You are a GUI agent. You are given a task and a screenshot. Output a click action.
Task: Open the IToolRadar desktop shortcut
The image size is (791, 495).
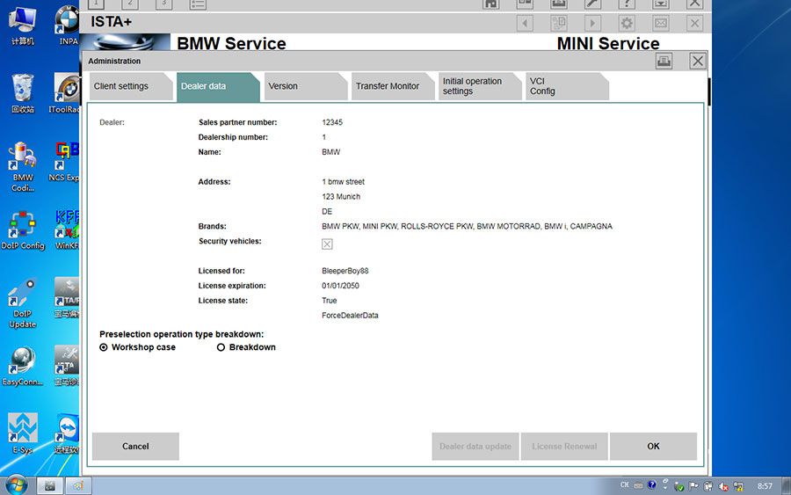[x=64, y=93]
